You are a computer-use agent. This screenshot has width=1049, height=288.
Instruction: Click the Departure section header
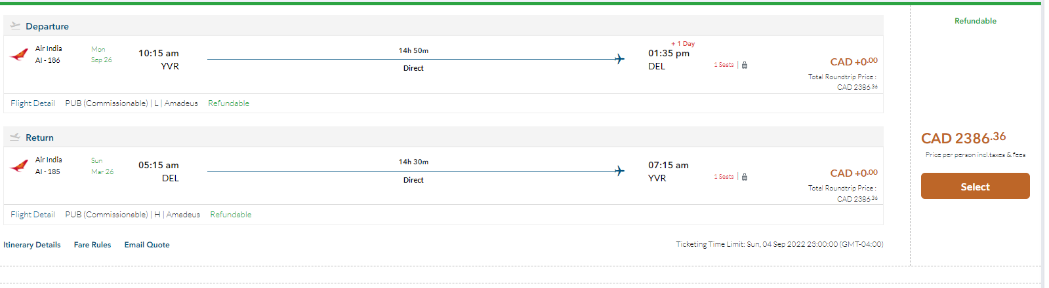click(x=47, y=26)
